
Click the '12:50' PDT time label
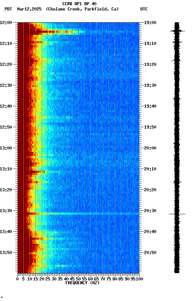click(6, 127)
